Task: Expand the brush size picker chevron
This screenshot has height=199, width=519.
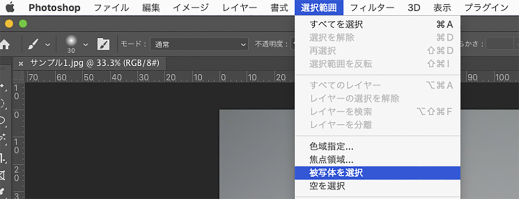Action: pyautogui.click(x=85, y=44)
